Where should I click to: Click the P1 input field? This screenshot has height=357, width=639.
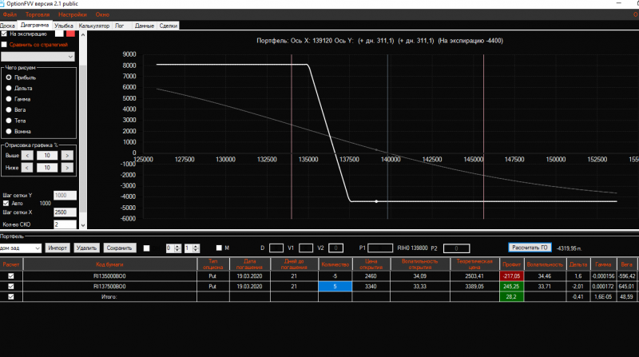380,248
